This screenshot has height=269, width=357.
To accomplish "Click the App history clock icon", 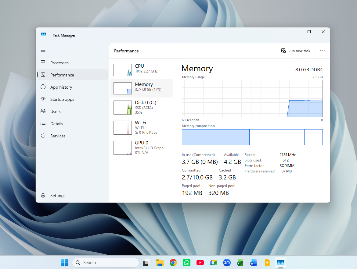I will click(x=43, y=87).
